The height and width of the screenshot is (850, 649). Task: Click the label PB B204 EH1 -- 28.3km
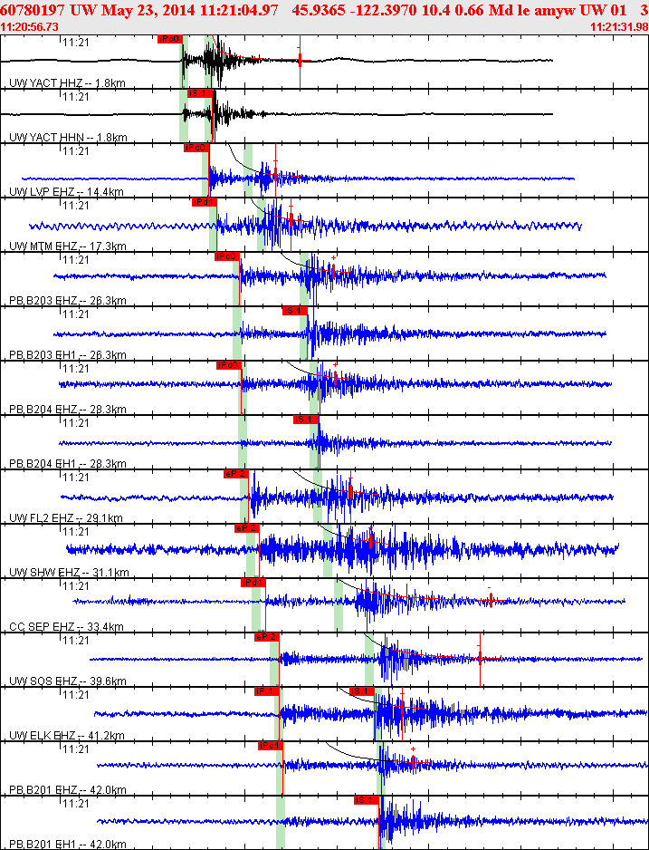click(x=68, y=464)
